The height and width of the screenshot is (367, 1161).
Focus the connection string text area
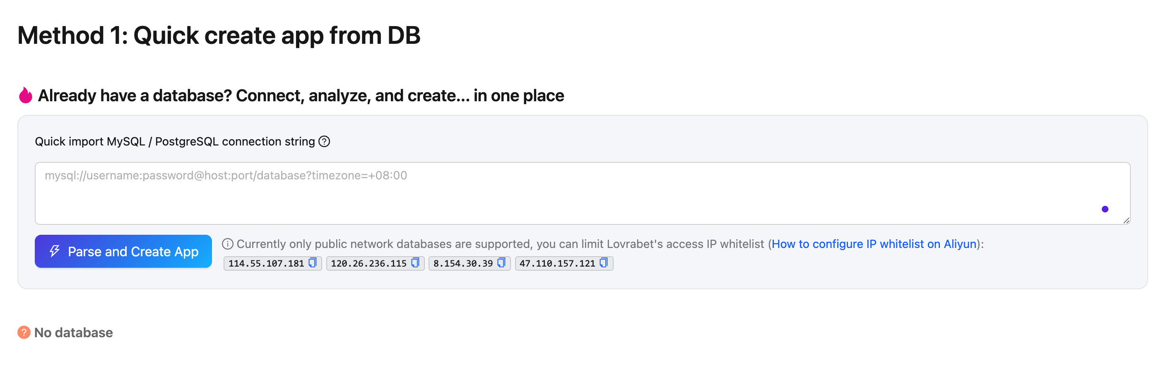(x=582, y=193)
